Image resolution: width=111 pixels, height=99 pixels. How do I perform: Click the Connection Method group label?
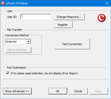point(17,35)
